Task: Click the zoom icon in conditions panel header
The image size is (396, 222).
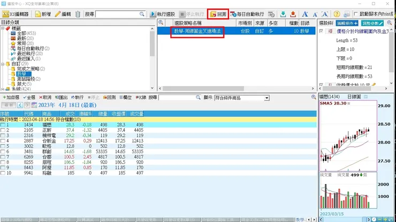Action: tap(390, 22)
